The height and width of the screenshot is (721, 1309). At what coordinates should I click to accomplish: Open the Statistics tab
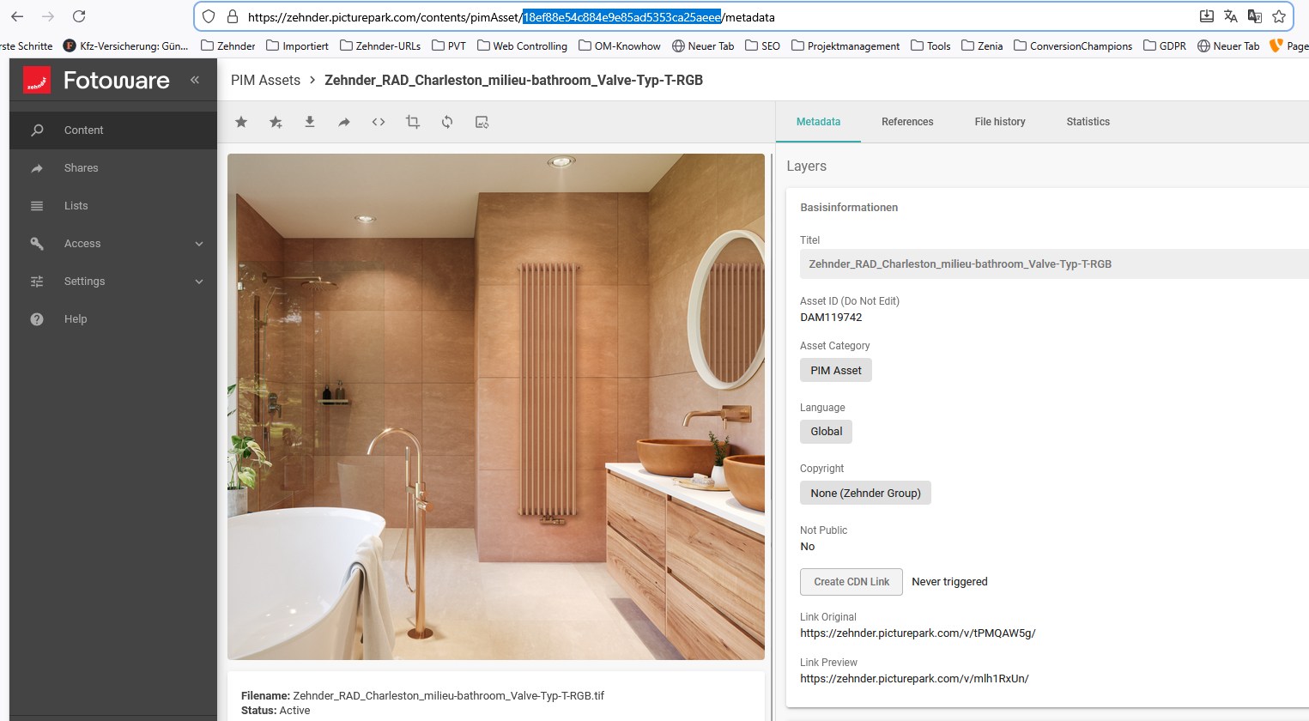[1088, 122]
